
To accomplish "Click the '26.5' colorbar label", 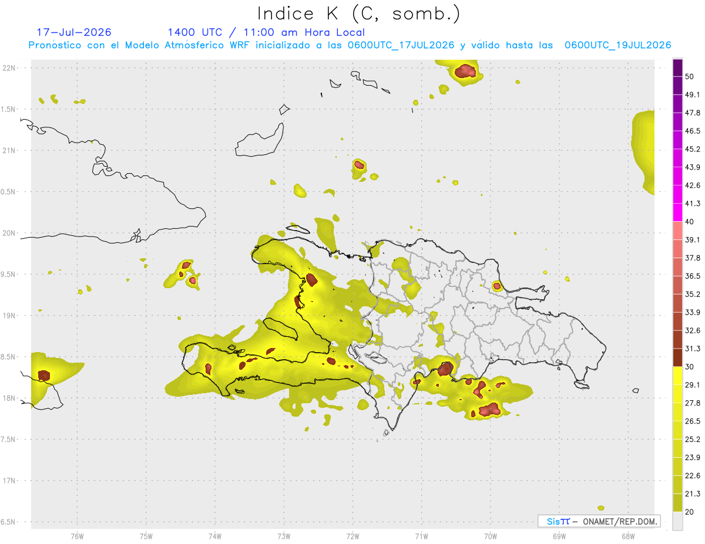I will tap(693, 421).
